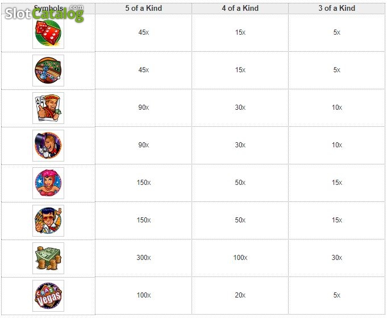Select the Crazy Vegas logo symbol
The width and height of the screenshot is (387, 318).
click(48, 296)
